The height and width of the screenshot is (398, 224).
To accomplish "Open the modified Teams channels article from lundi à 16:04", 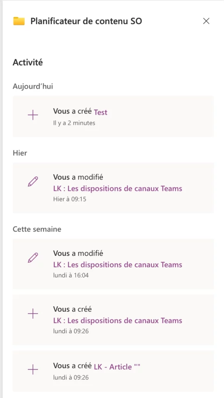I will click(x=118, y=265).
